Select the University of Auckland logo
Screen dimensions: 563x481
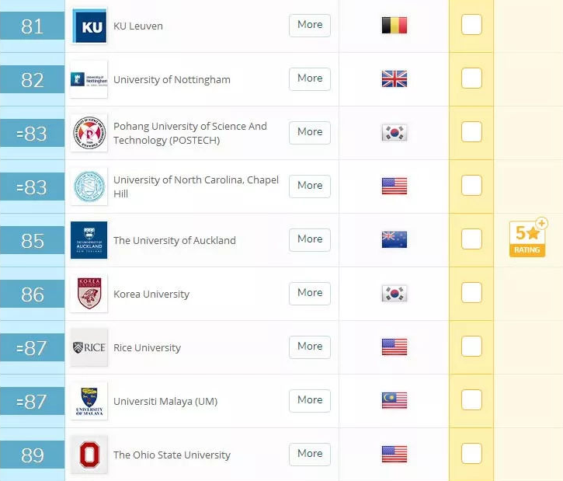point(89,240)
